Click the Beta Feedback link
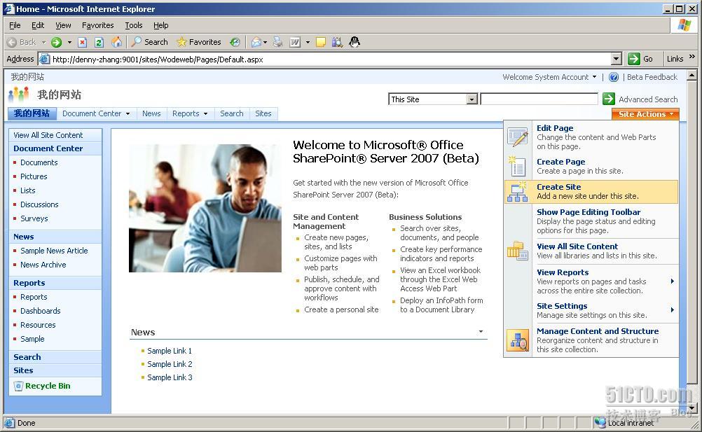The height and width of the screenshot is (432, 702). coord(652,77)
